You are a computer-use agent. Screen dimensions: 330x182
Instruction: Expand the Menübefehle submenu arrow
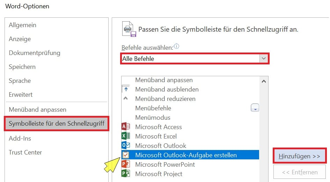[255, 108]
